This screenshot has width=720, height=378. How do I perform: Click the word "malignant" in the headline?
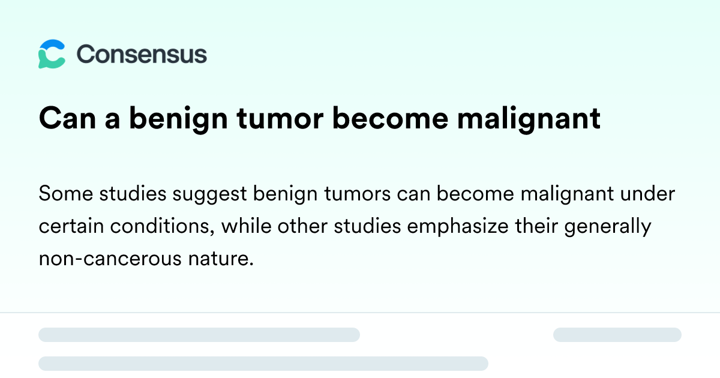tap(529, 119)
